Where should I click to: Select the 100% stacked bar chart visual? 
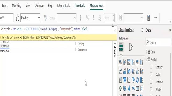[137, 62]
